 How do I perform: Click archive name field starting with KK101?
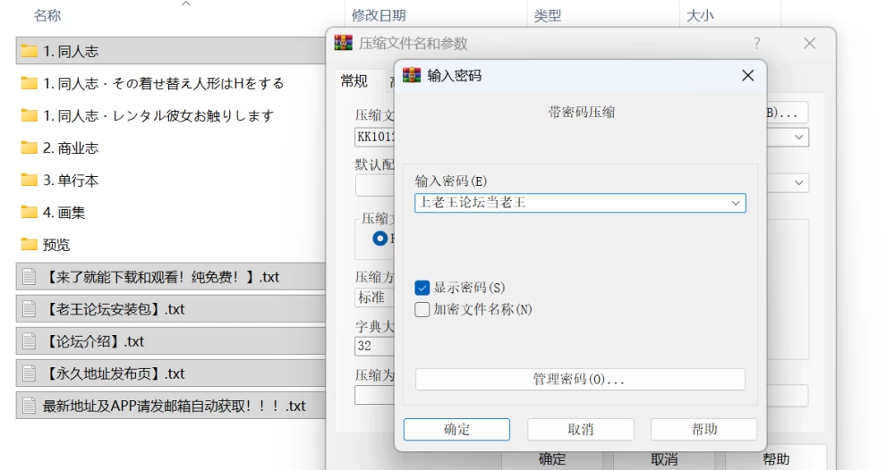click(x=374, y=138)
